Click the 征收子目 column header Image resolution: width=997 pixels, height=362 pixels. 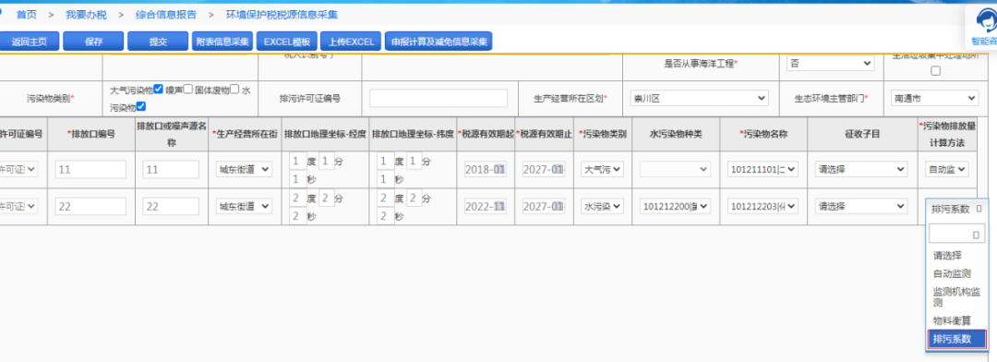[861, 134]
